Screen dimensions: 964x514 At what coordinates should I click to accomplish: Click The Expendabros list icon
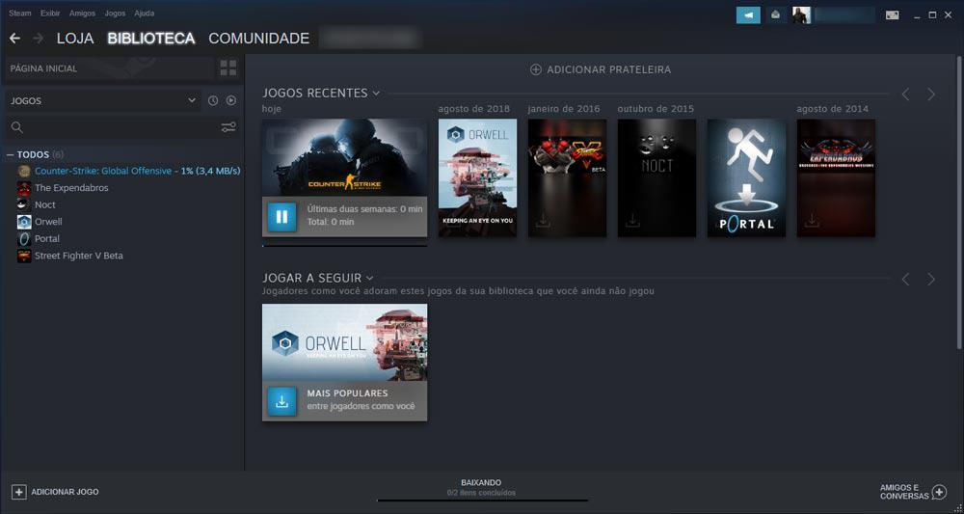pyautogui.click(x=24, y=187)
